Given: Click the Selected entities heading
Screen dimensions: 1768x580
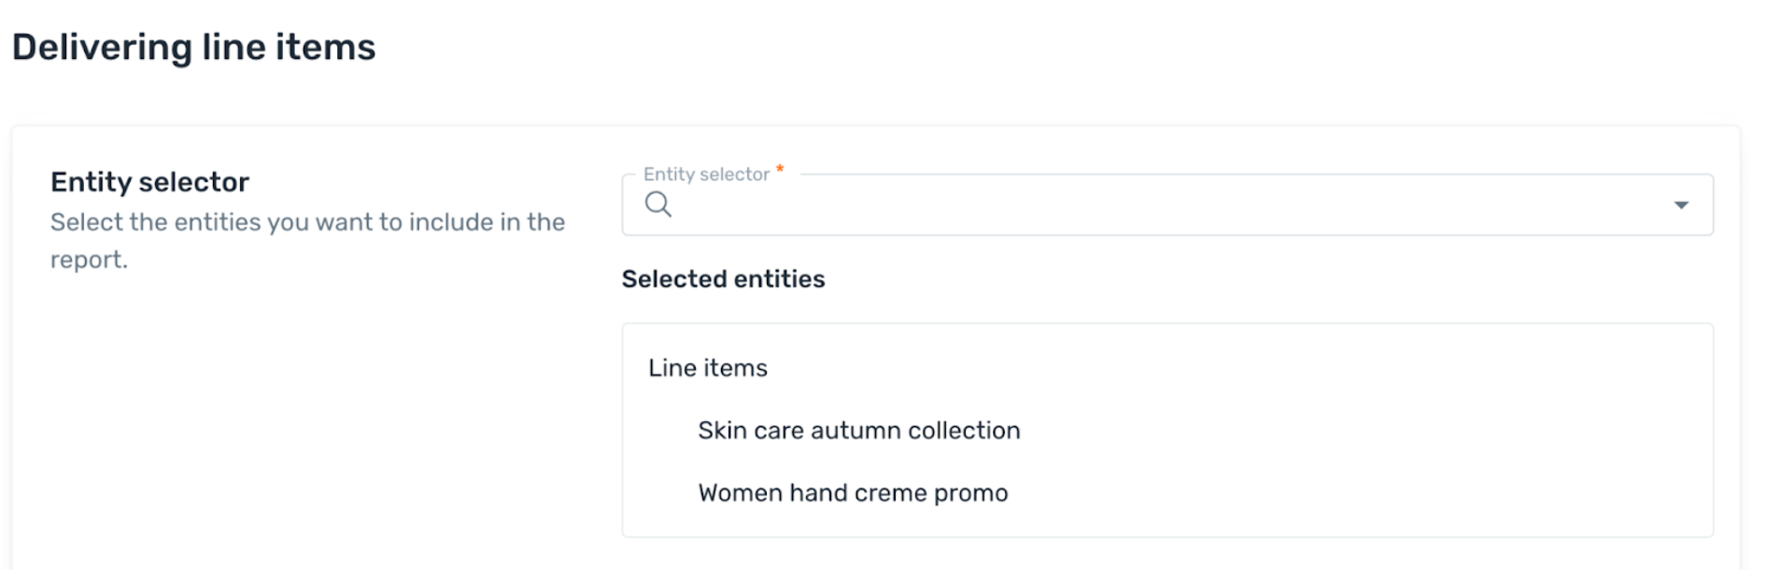Looking at the screenshot, I should pyautogui.click(x=723, y=279).
